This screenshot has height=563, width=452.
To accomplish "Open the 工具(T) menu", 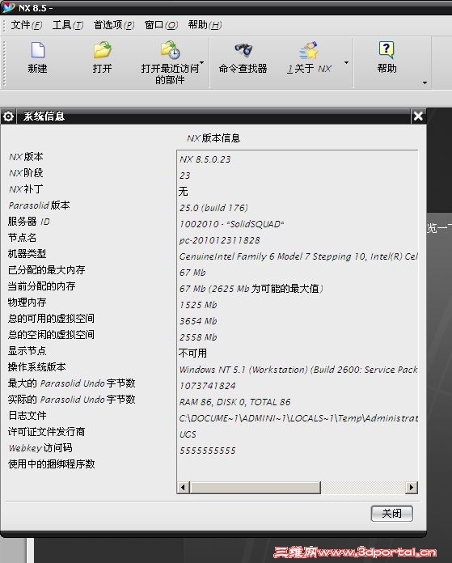I will (x=68, y=25).
